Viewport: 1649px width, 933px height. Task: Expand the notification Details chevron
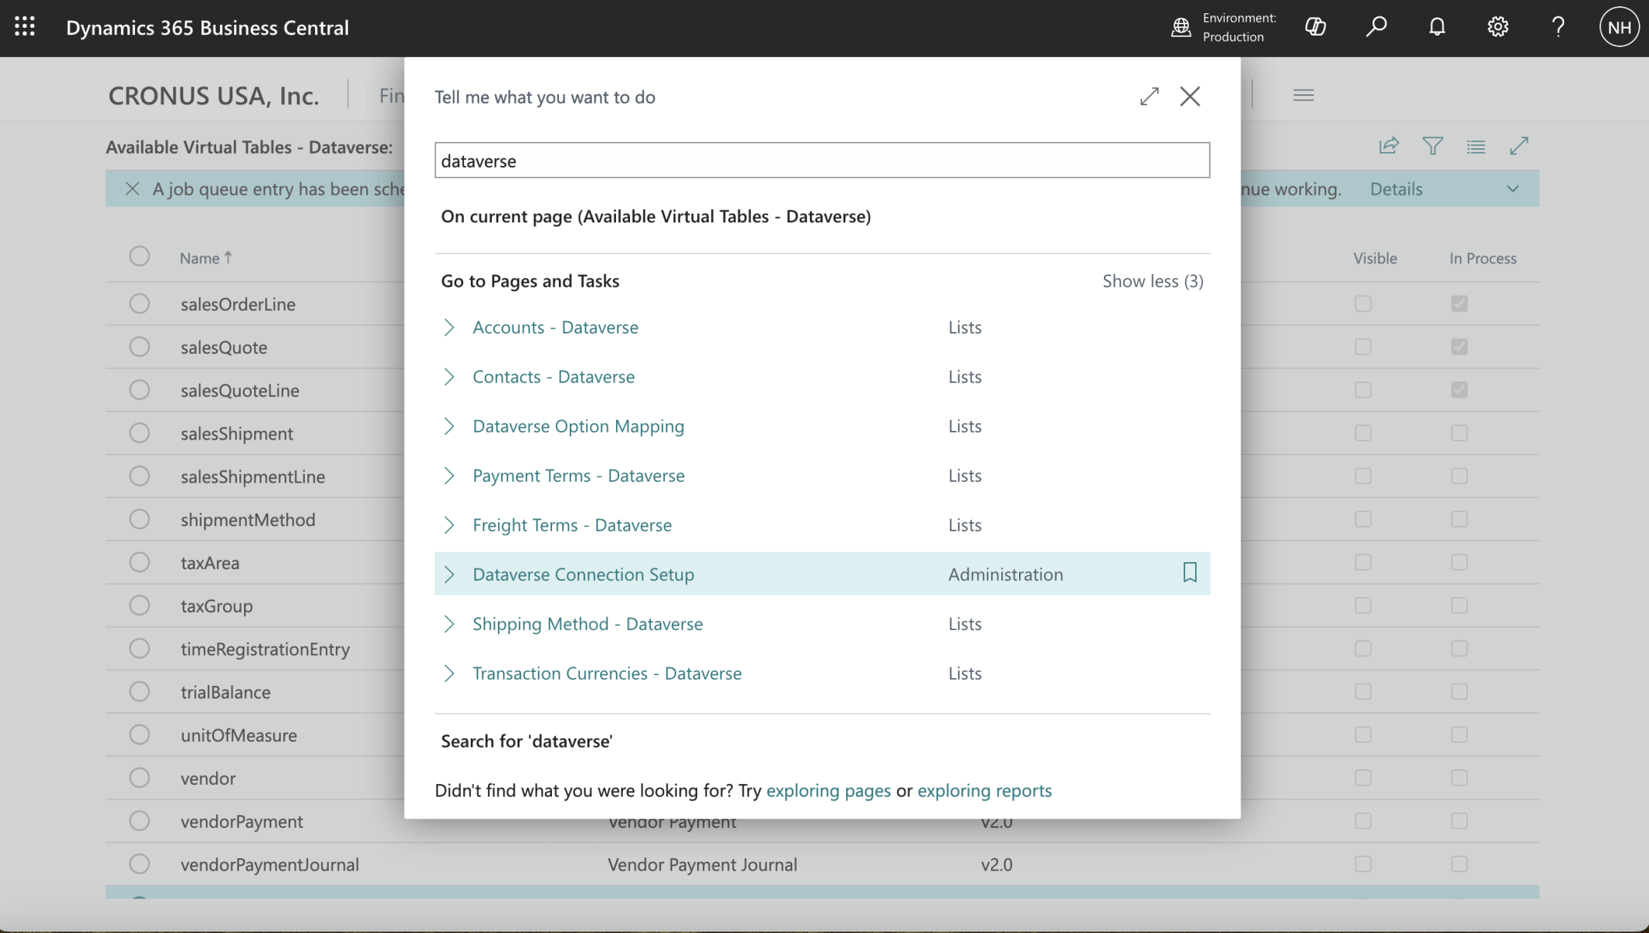tap(1512, 189)
